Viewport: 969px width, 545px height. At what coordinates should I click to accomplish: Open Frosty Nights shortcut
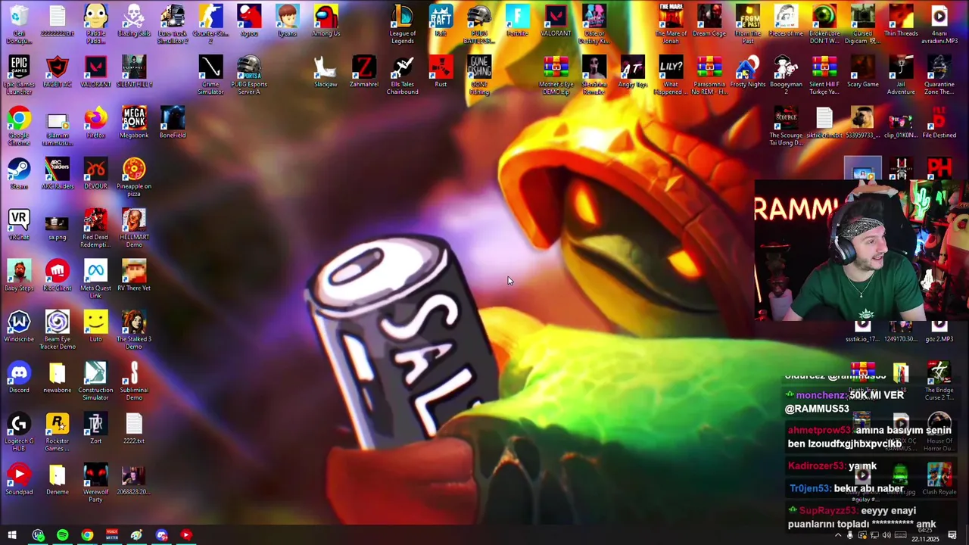(x=747, y=71)
